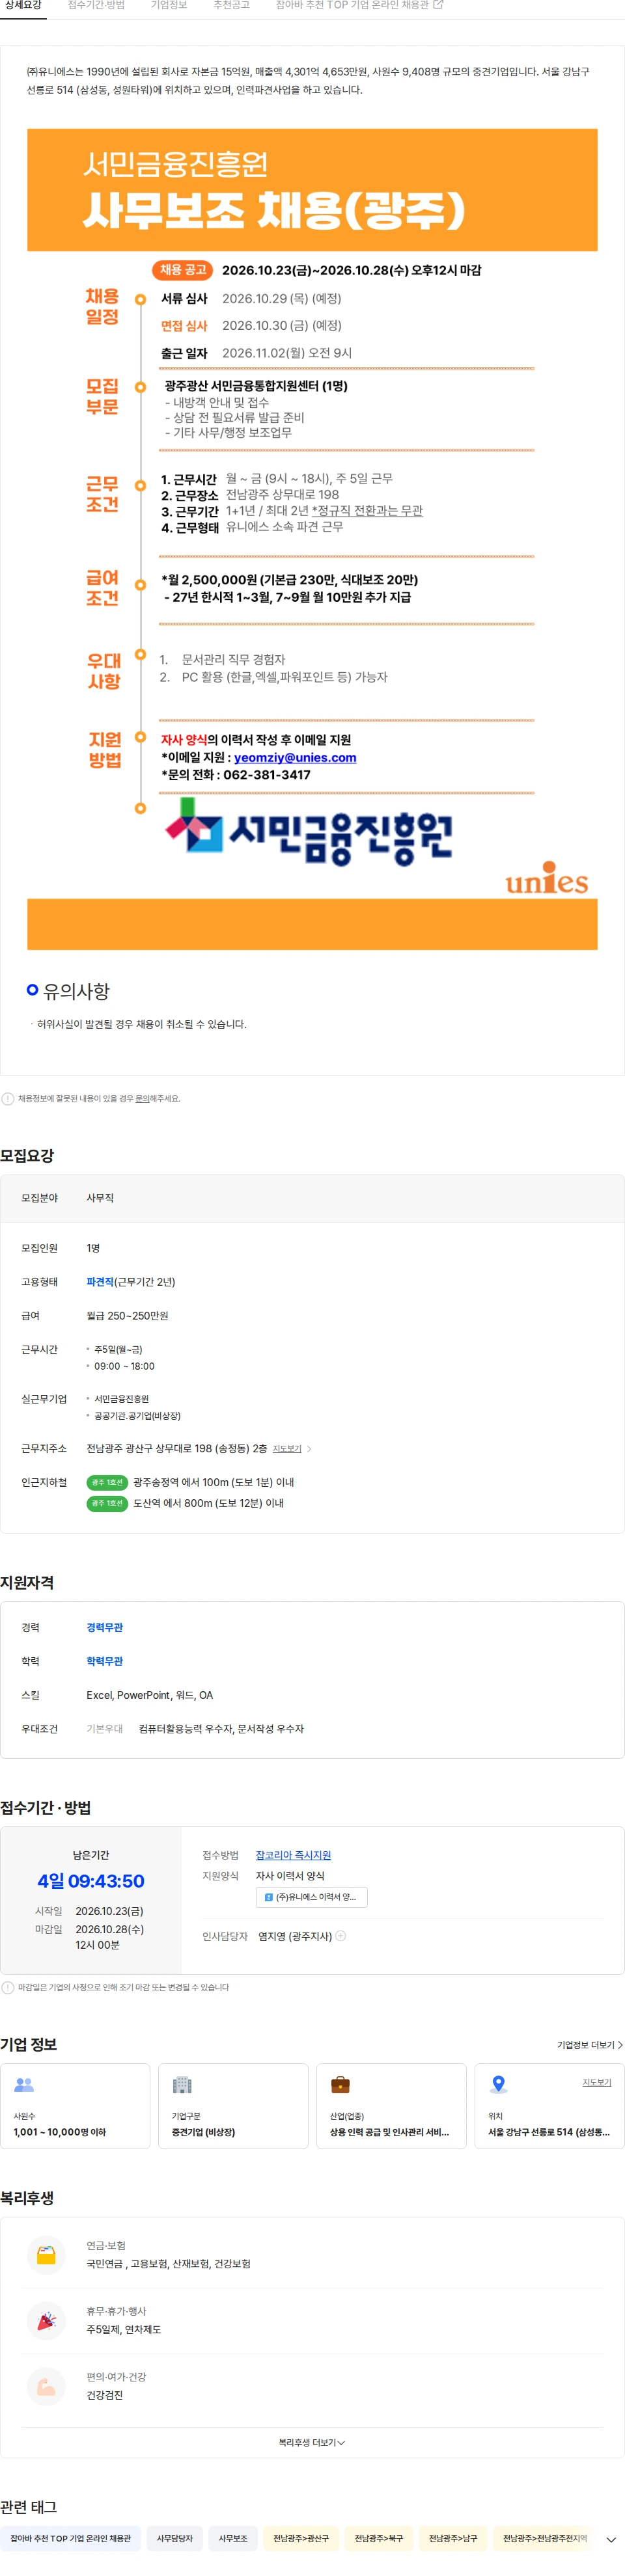Click the 위치 map pin icon

click(498, 2085)
